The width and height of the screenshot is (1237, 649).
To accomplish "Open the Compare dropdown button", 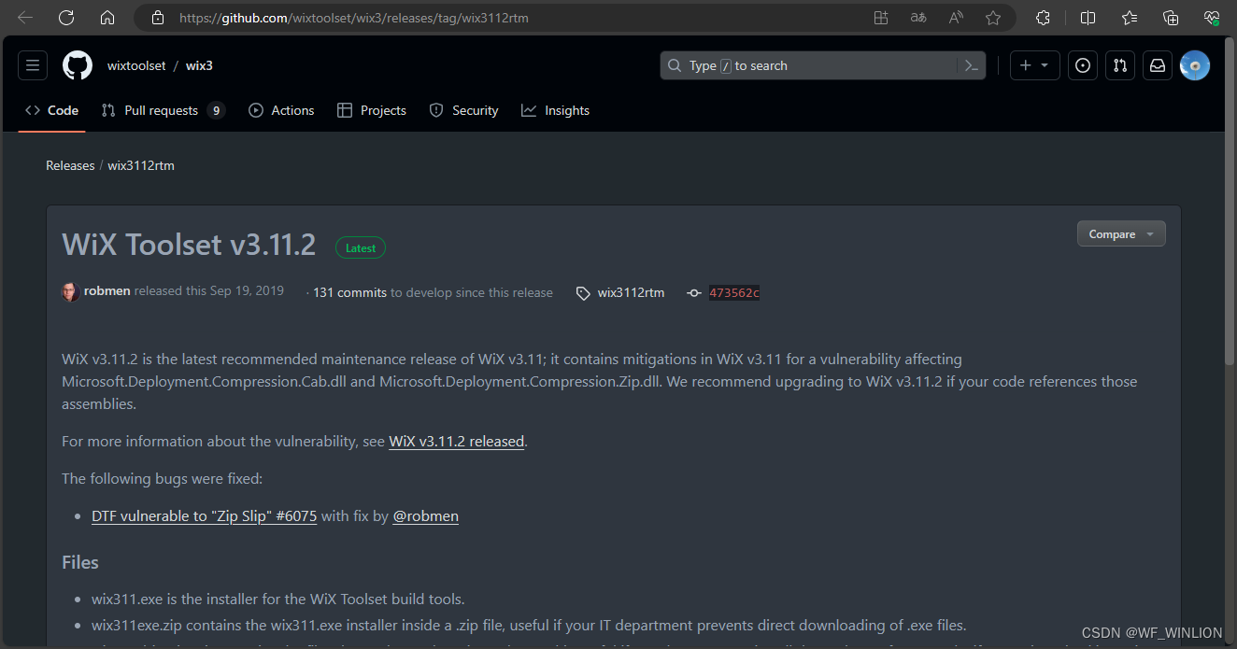I will pos(1121,234).
